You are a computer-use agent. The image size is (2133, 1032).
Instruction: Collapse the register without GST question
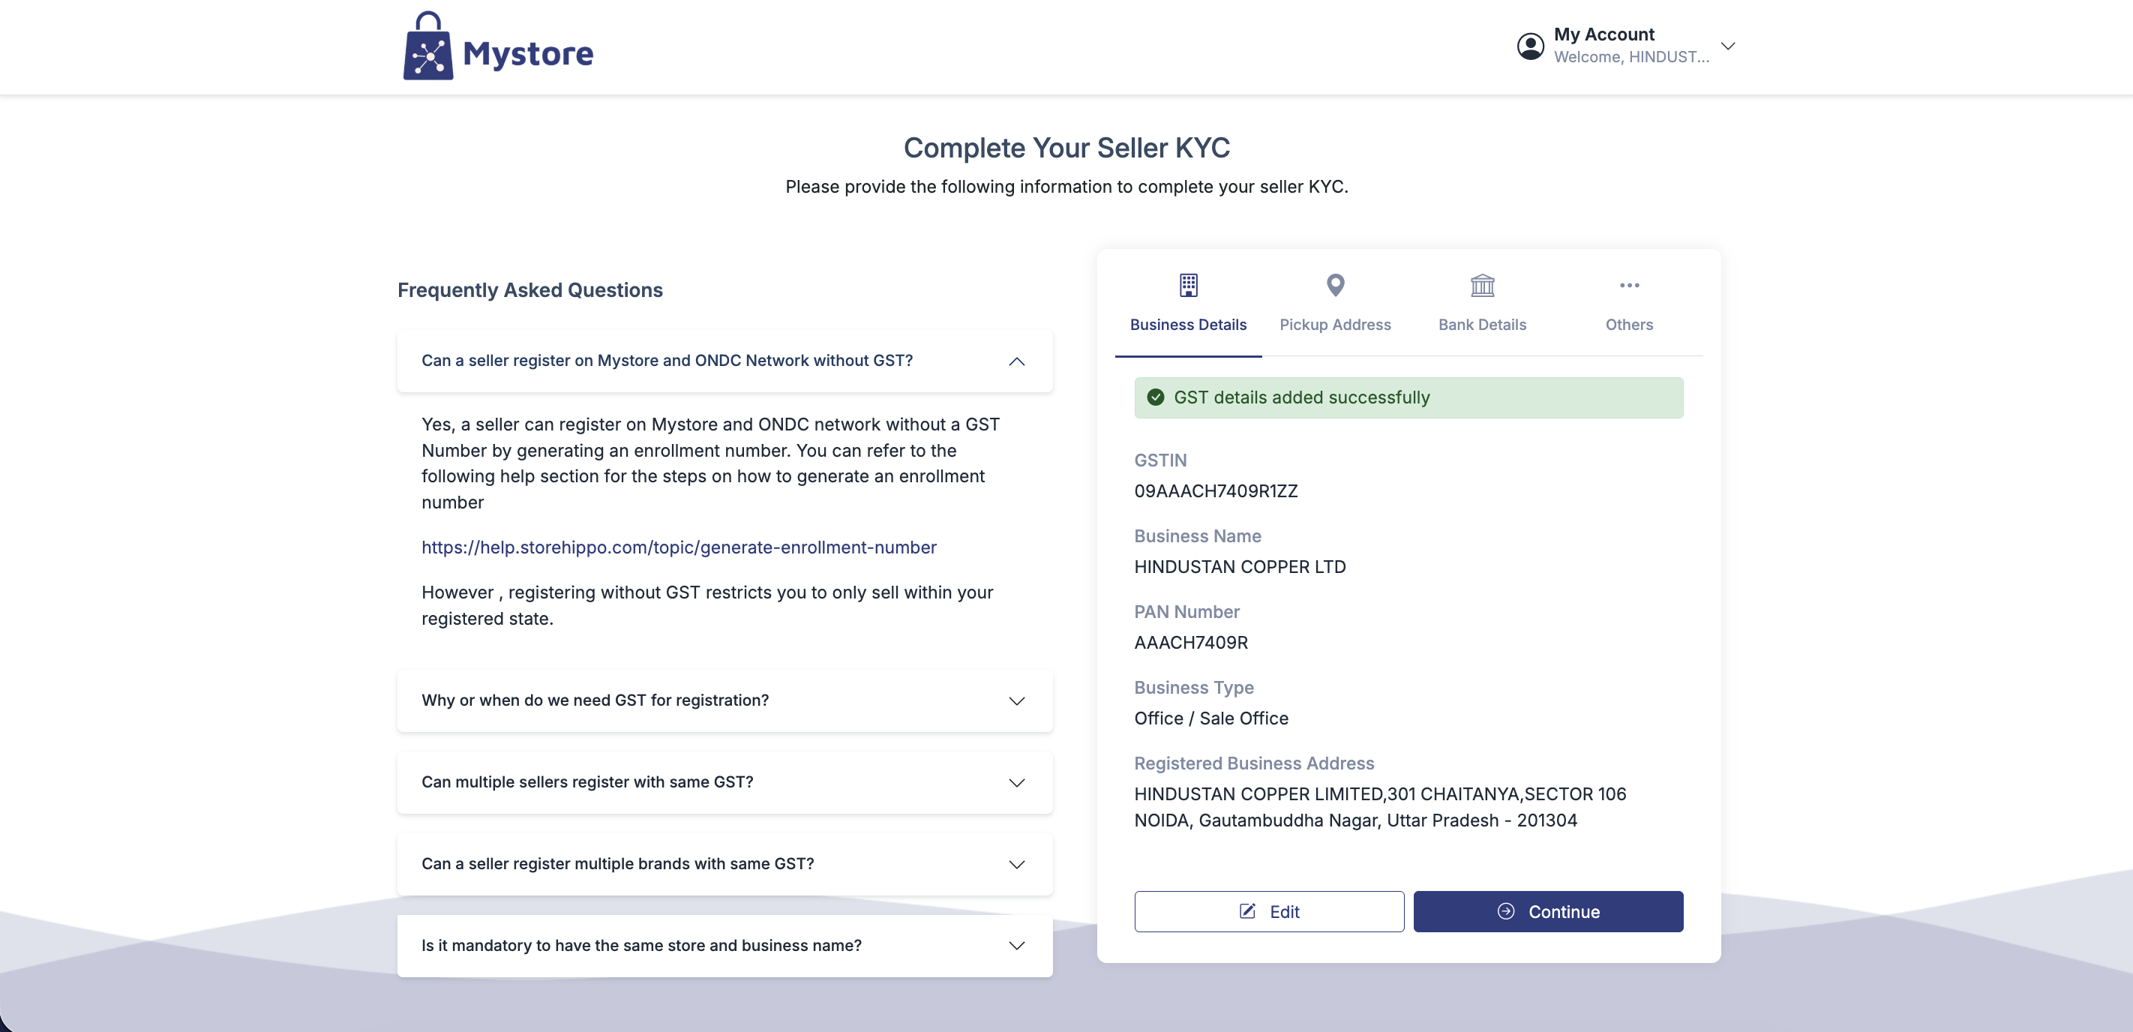click(1016, 361)
